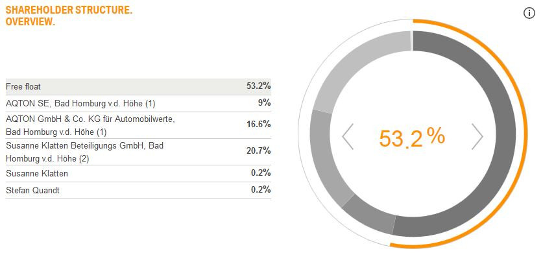Click the left chevron arrow inside the donut
This screenshot has width=543, height=264.
348,136
